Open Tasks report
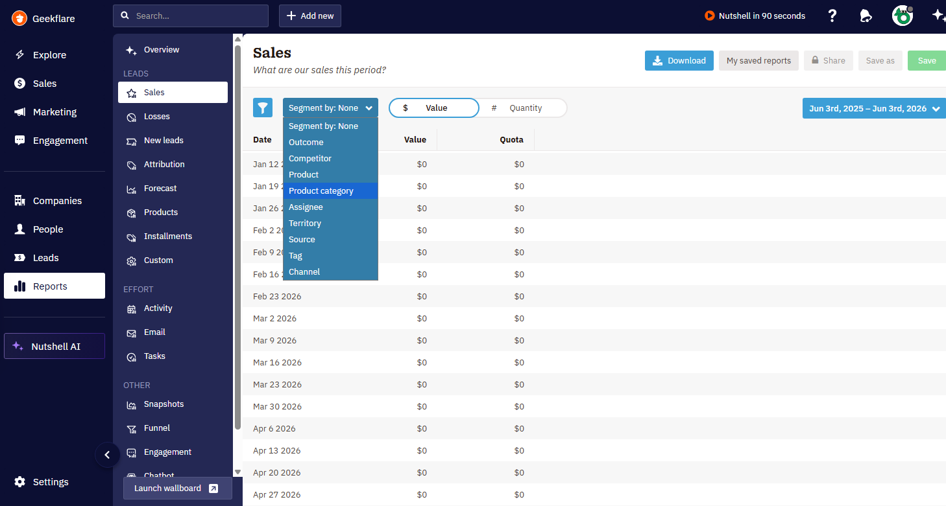This screenshot has width=946, height=506. click(173, 356)
